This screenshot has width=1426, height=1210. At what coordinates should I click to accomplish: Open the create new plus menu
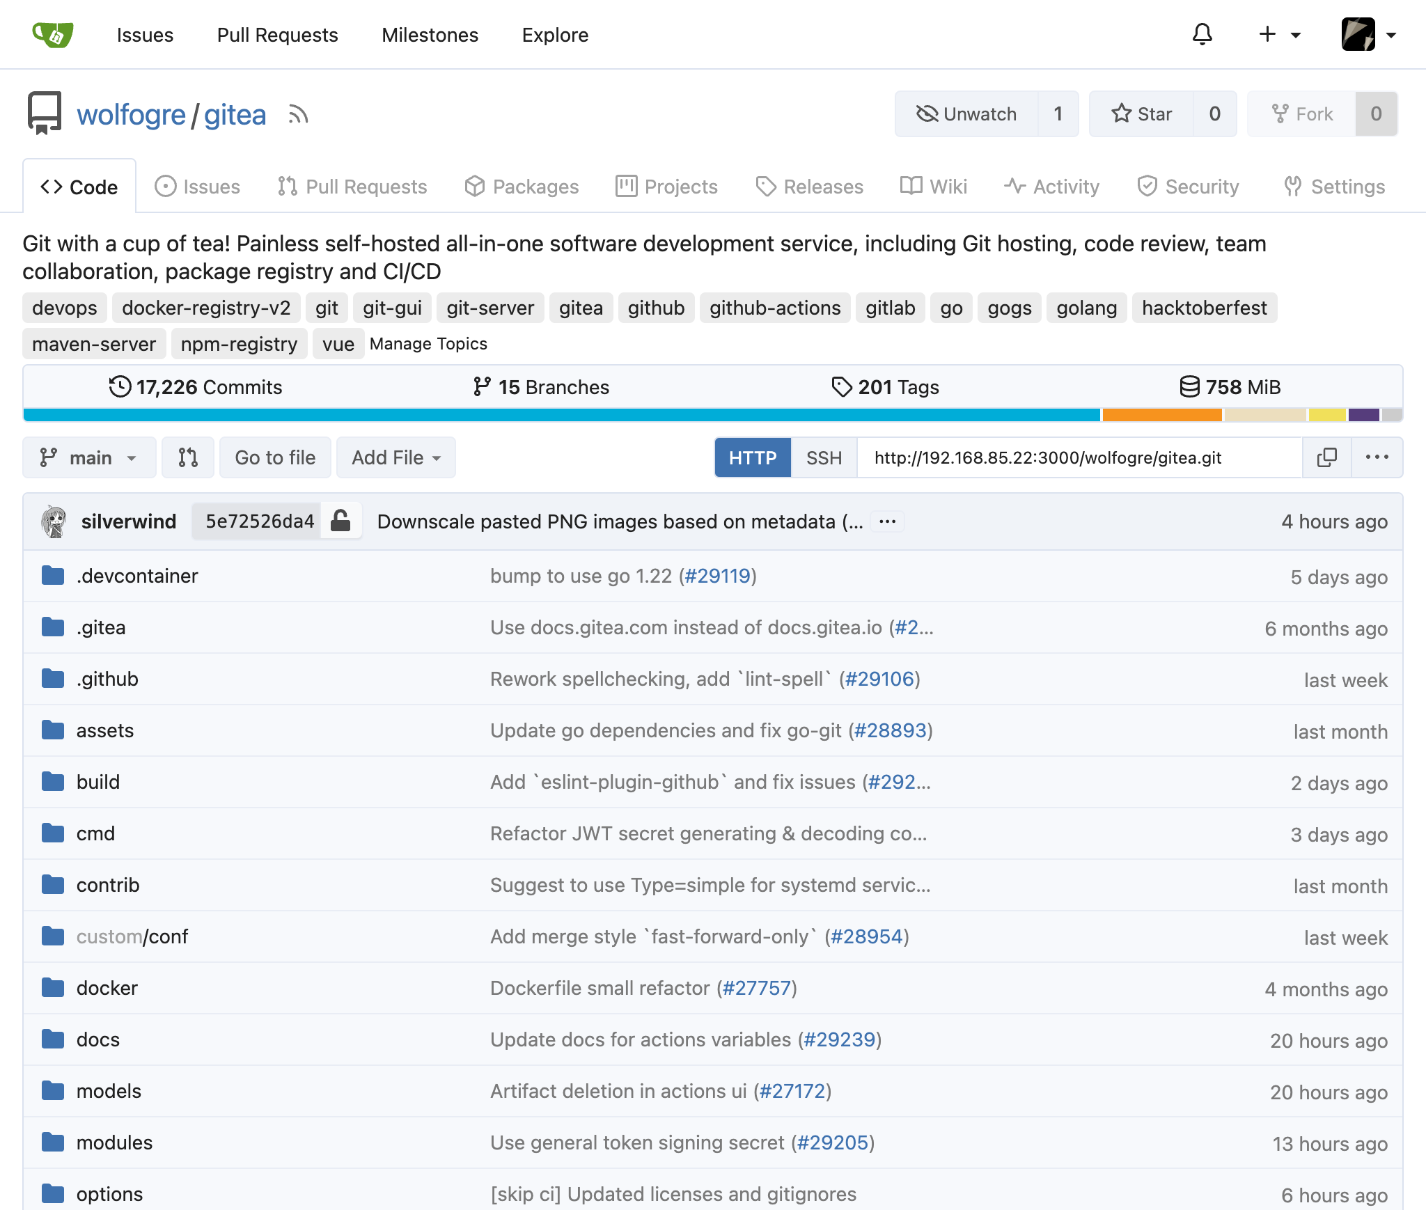pyautogui.click(x=1280, y=34)
